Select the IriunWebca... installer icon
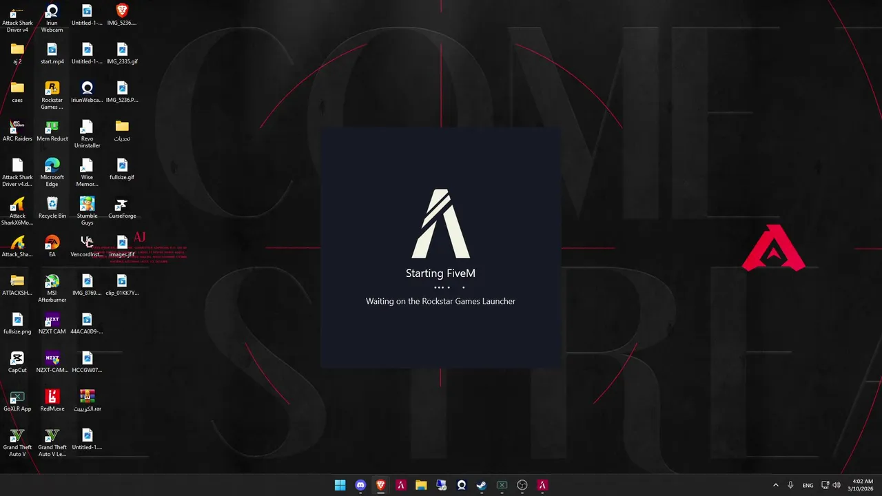882x496 pixels. point(87,92)
